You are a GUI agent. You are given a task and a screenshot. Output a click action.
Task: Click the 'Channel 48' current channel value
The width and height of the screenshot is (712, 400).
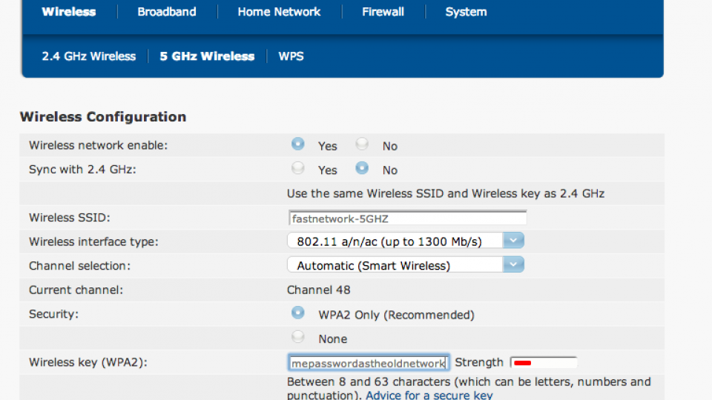tap(319, 290)
